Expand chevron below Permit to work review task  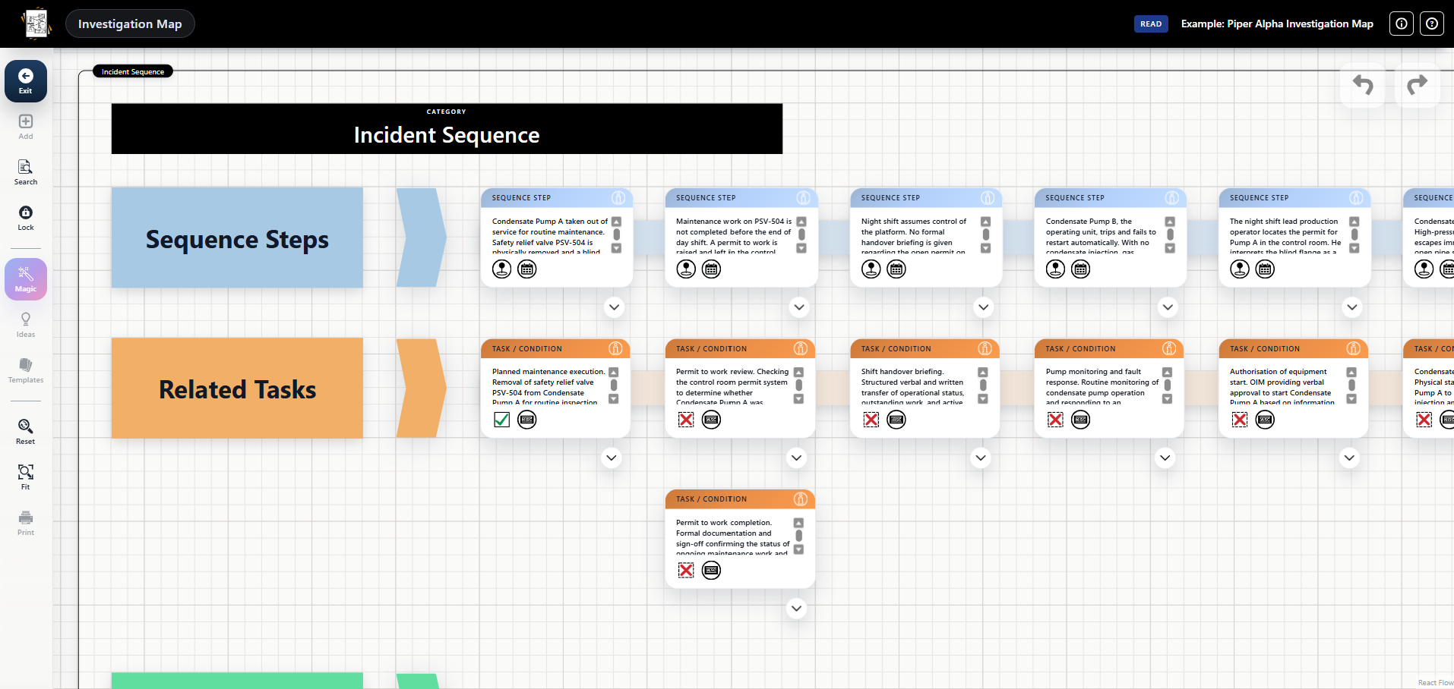coord(796,458)
